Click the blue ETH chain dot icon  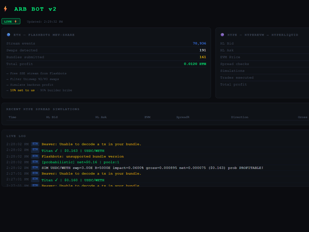point(8,35)
